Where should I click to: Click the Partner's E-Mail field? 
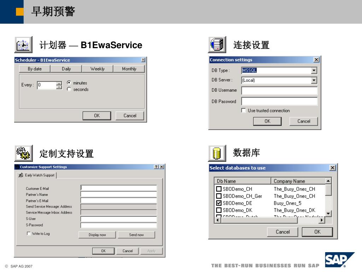pyautogui.click(x=119, y=200)
